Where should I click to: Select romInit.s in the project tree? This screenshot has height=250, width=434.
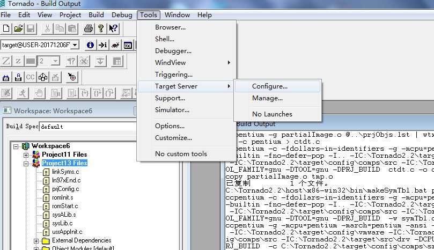(x=63, y=197)
